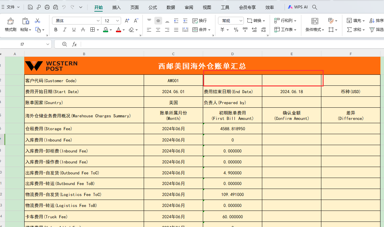Click the Paste clipboard icon
Viewport: 384px width, 227px height.
point(26,21)
